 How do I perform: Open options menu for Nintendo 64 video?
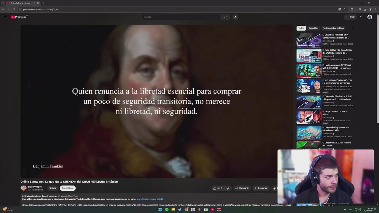355,35
